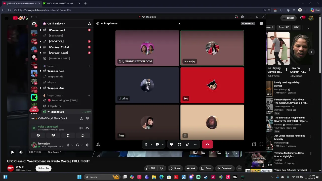Start an activity in sidebar voice panel
The height and width of the screenshot is (181, 322).
point(68,135)
